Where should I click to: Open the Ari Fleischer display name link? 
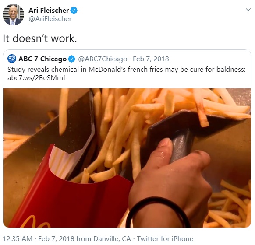[x=49, y=10]
